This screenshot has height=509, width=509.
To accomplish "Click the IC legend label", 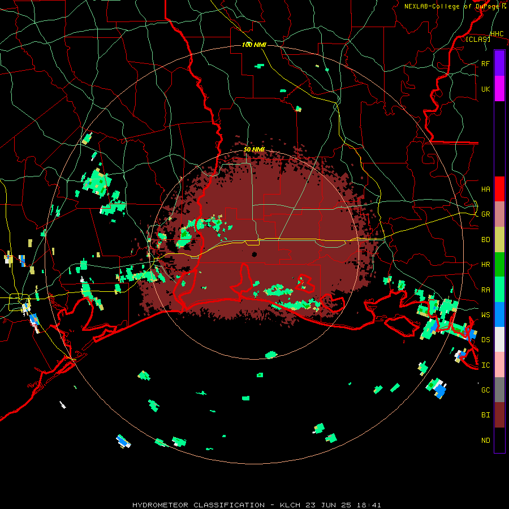I will [x=486, y=365].
